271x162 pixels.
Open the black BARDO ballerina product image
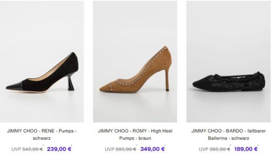pos(228,62)
